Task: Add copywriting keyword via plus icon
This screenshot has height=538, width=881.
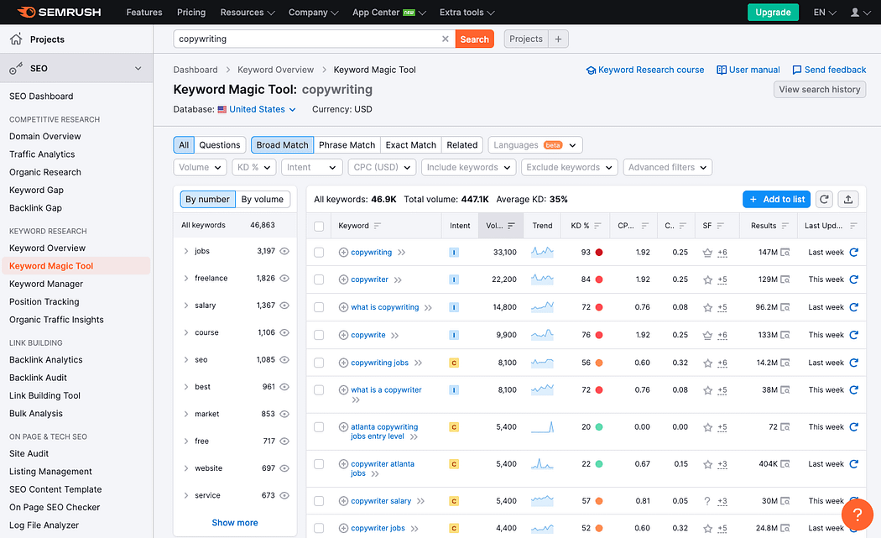Action: [343, 253]
